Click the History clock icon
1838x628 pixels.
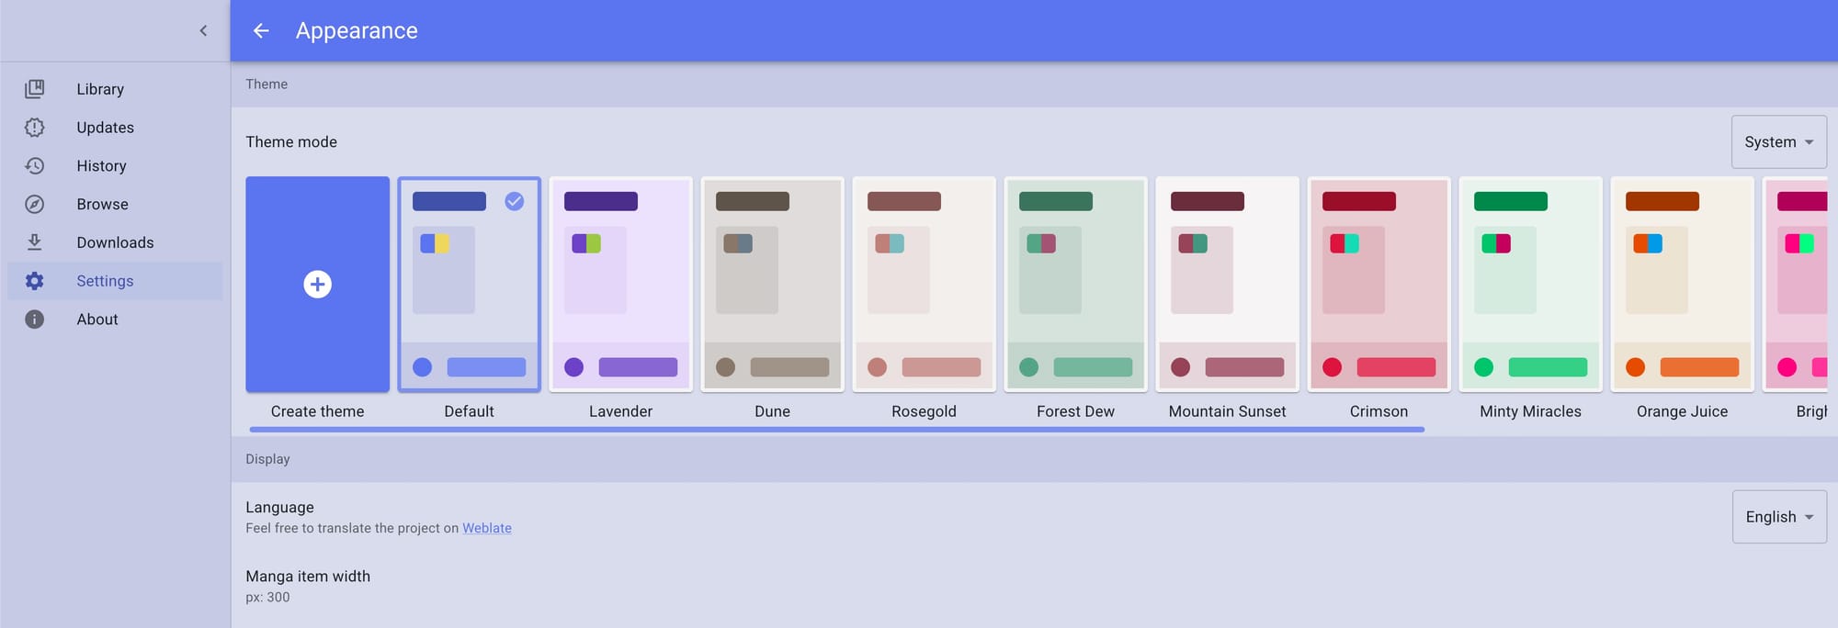(x=34, y=166)
